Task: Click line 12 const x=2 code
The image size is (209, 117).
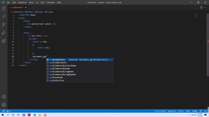Action: pos(43,48)
